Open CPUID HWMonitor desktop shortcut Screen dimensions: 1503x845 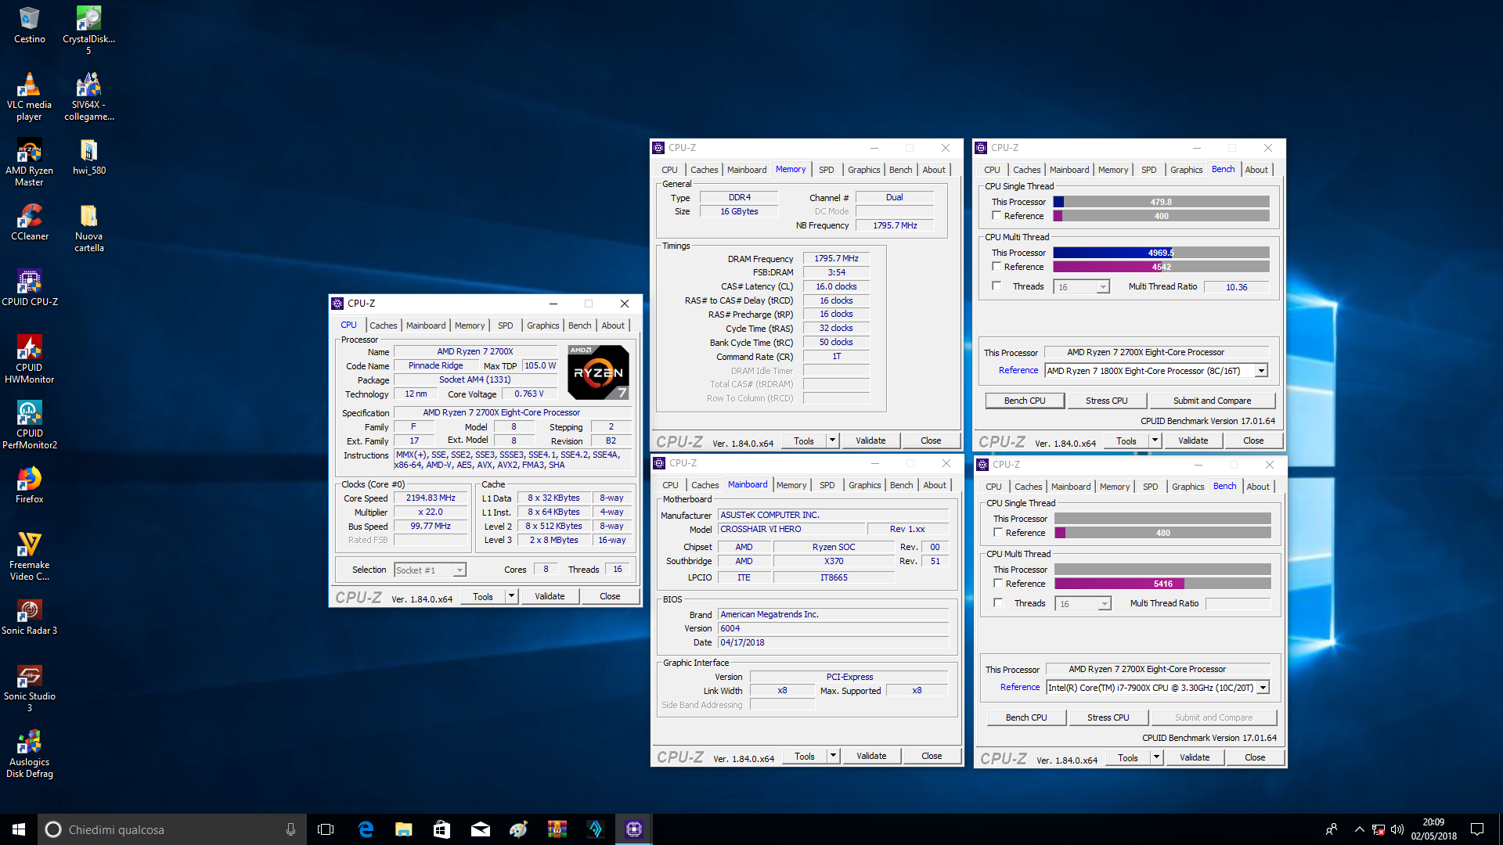click(29, 348)
